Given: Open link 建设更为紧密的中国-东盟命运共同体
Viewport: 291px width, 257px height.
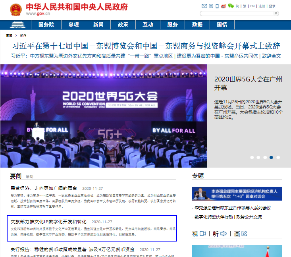Looking at the screenshot, I should [x=217, y=56].
